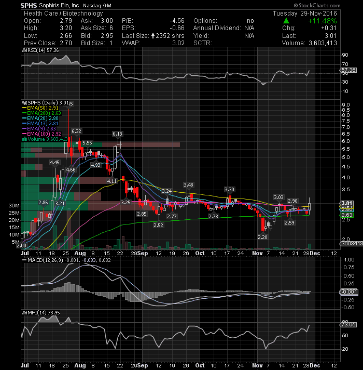The height and width of the screenshot is (370, 363).
Task: Click the Low price 2.66
Action: (66, 36)
